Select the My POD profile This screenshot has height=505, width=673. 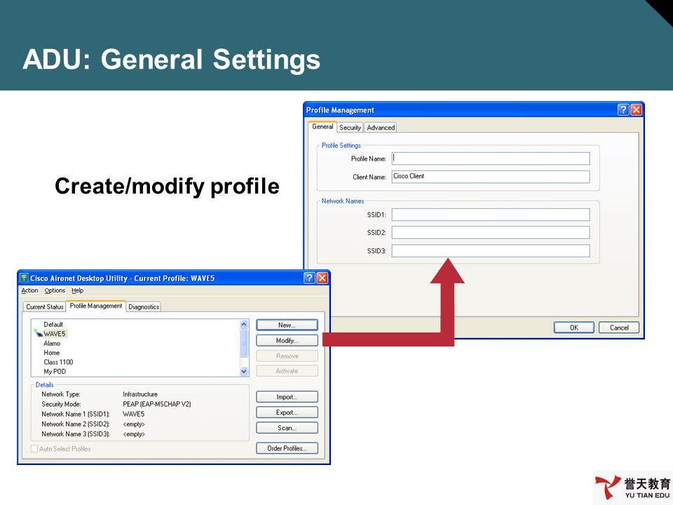point(55,372)
